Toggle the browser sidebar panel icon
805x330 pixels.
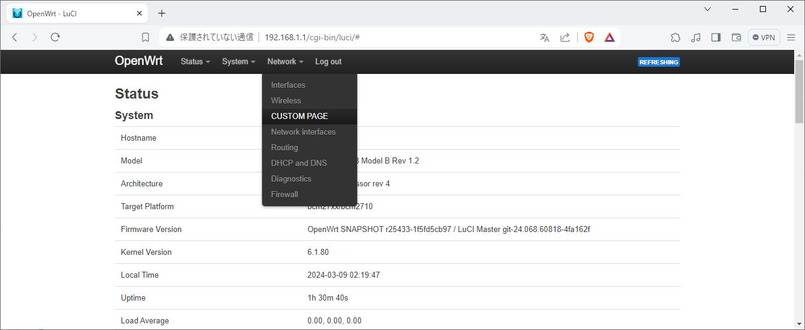[x=716, y=37]
